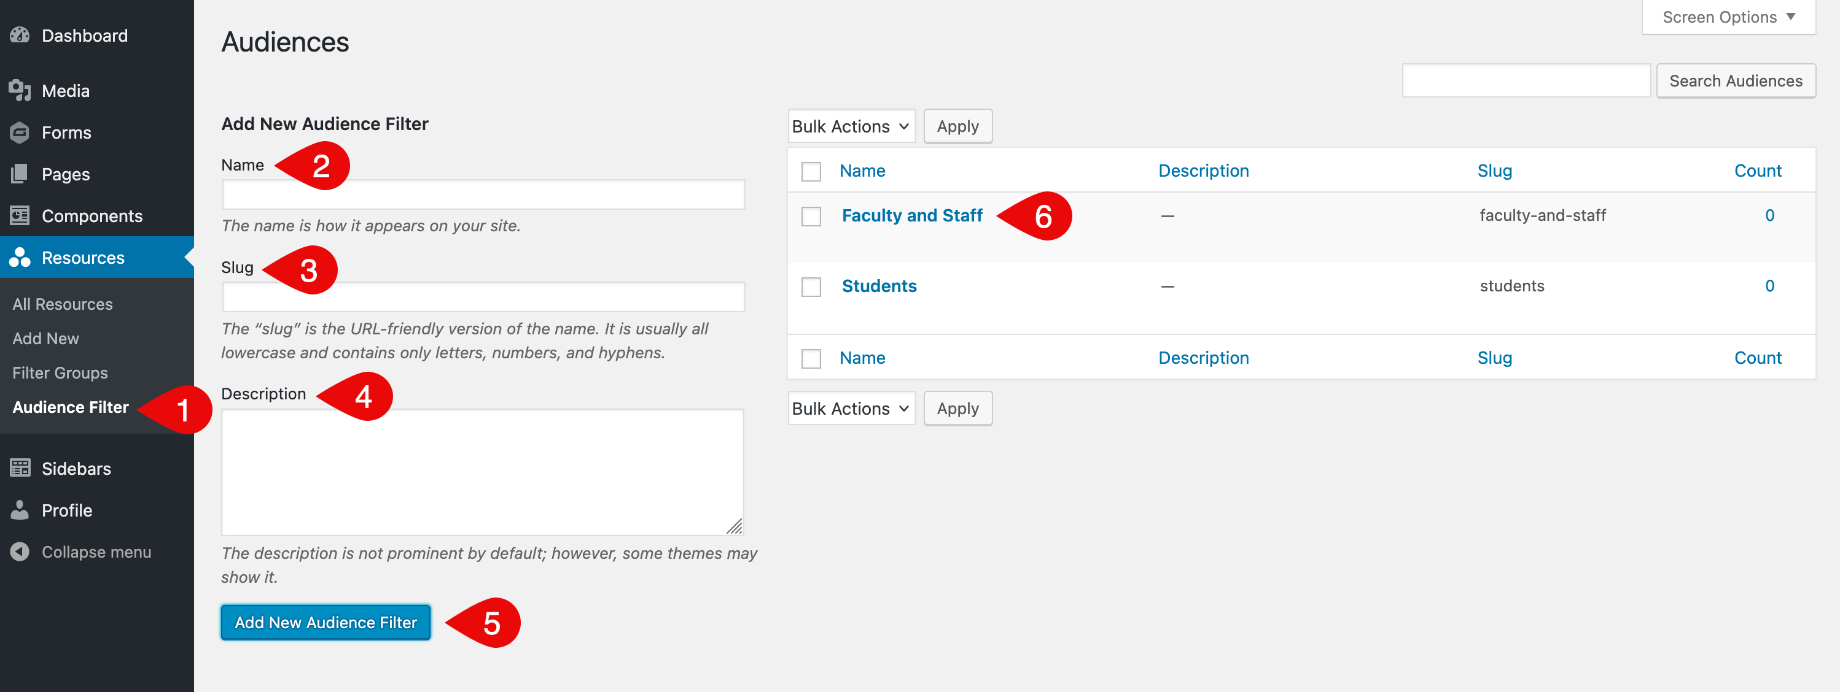Click the Collapse menu arrow icon
1840x692 pixels.
(x=20, y=552)
